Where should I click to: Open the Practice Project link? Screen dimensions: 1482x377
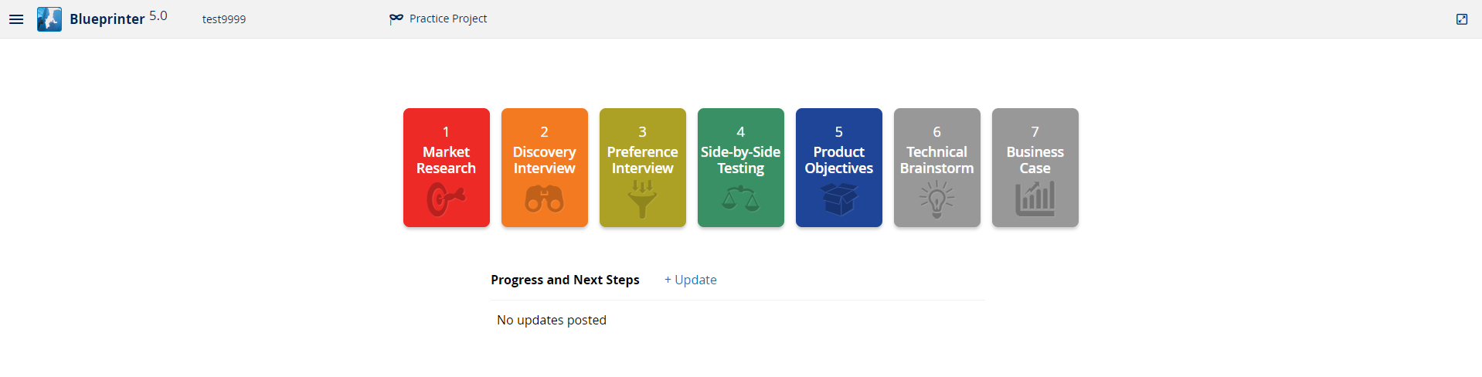448,19
